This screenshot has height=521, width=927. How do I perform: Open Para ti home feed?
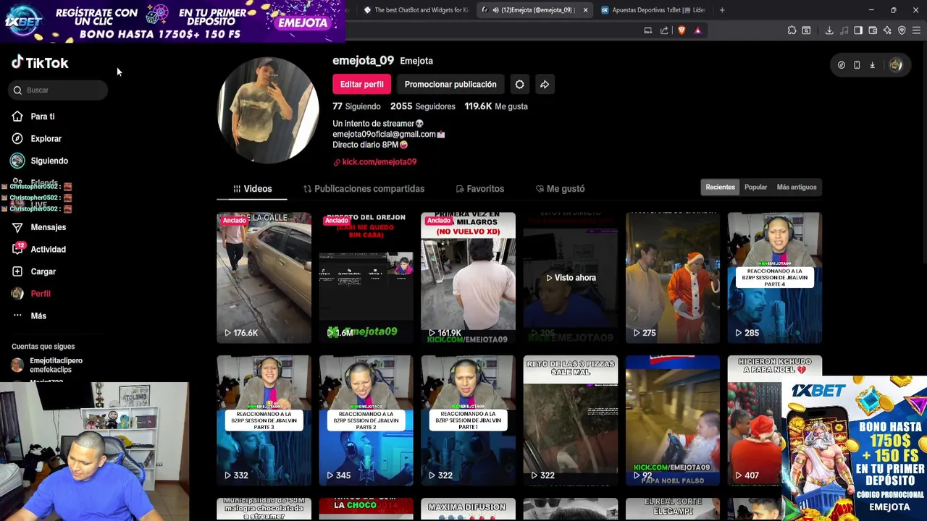(x=33, y=117)
